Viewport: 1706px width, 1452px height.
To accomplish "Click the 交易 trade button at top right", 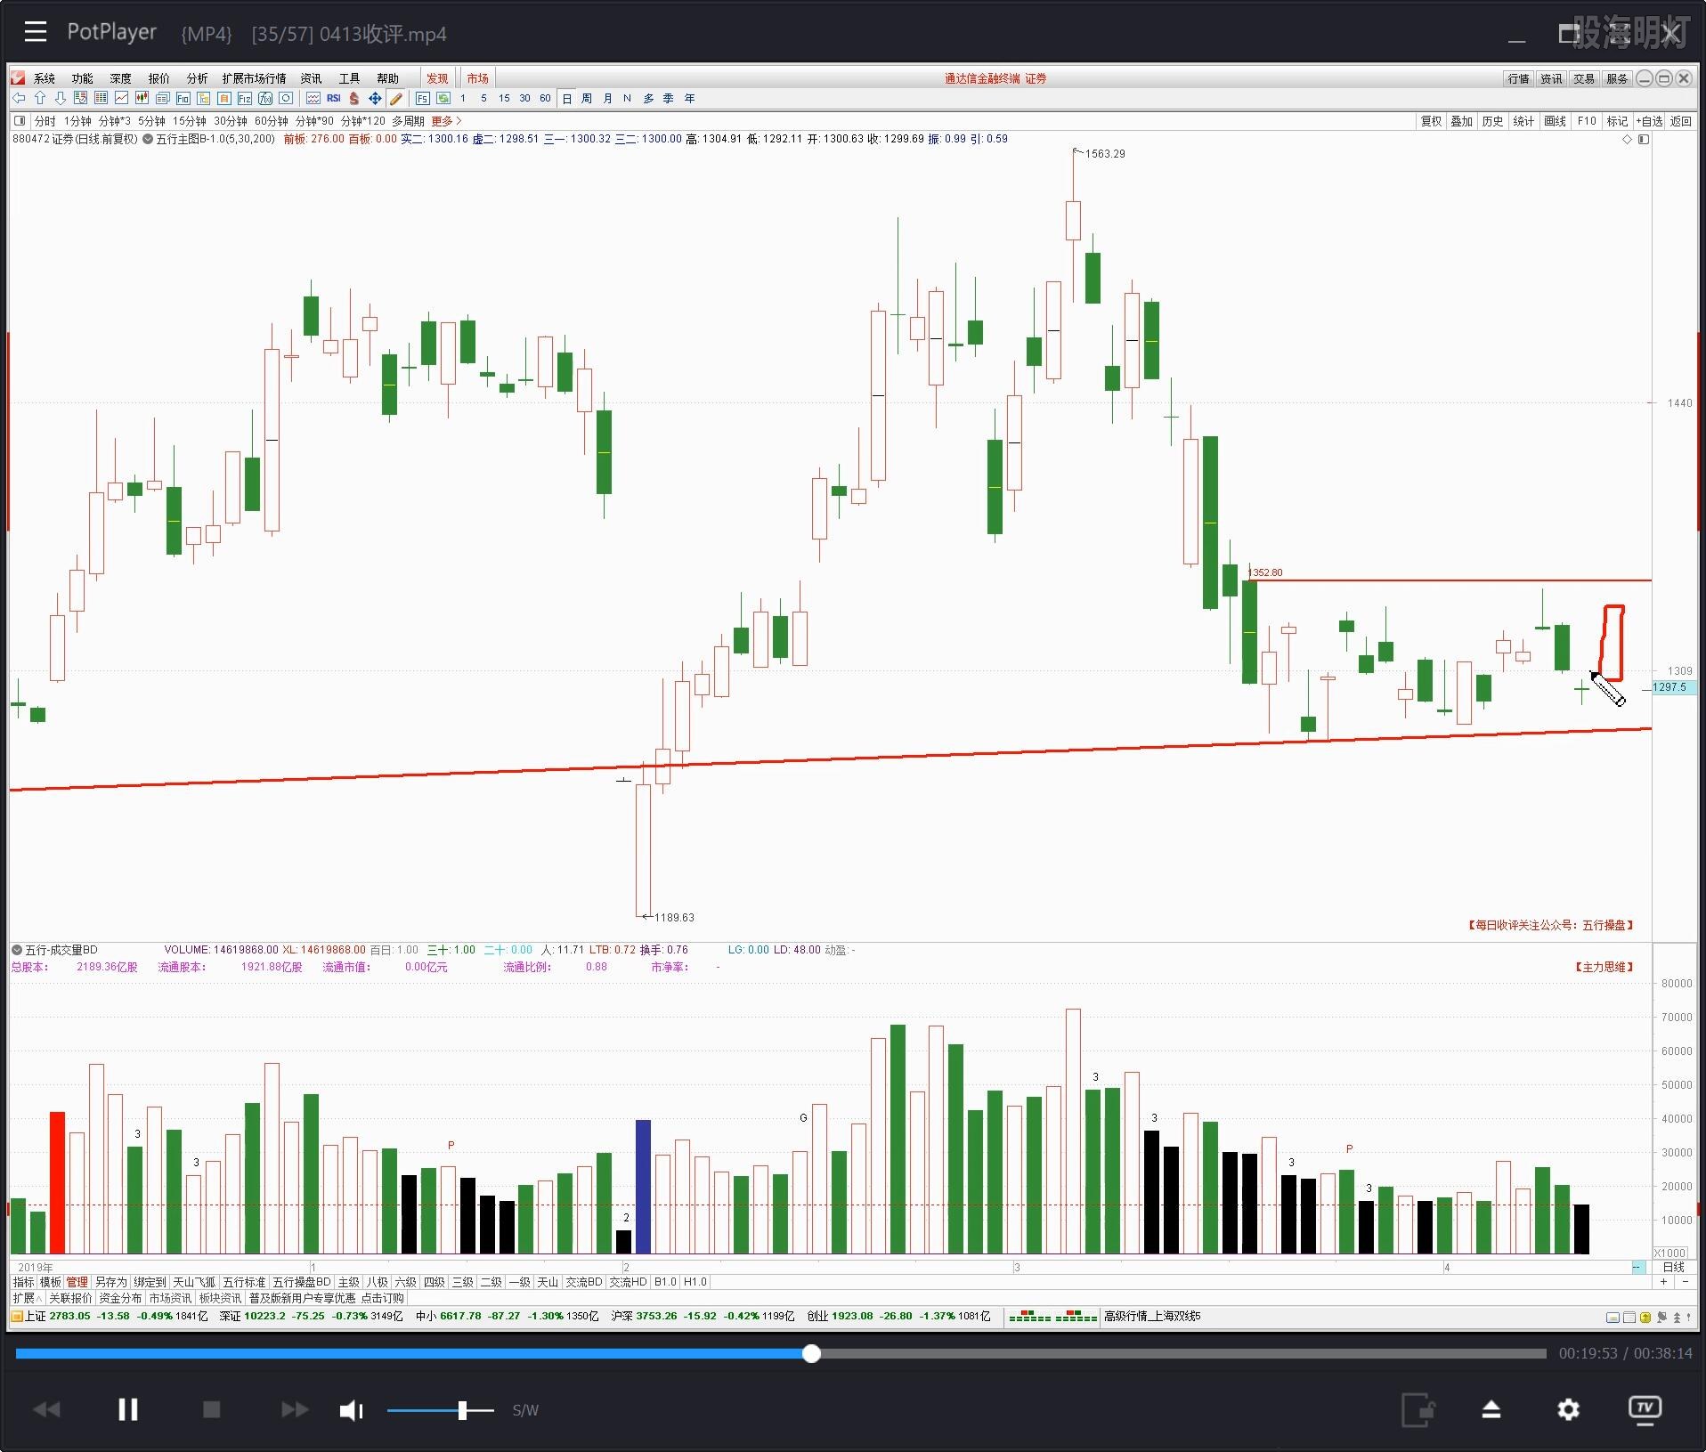I will click(1584, 78).
